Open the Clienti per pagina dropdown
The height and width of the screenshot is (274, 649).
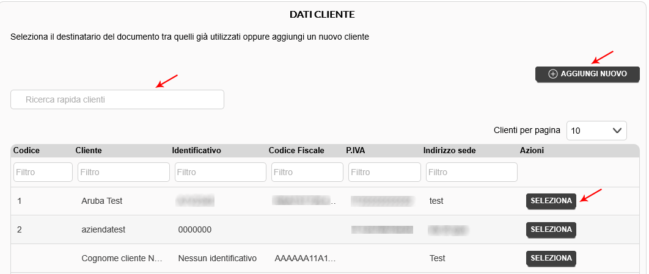596,131
